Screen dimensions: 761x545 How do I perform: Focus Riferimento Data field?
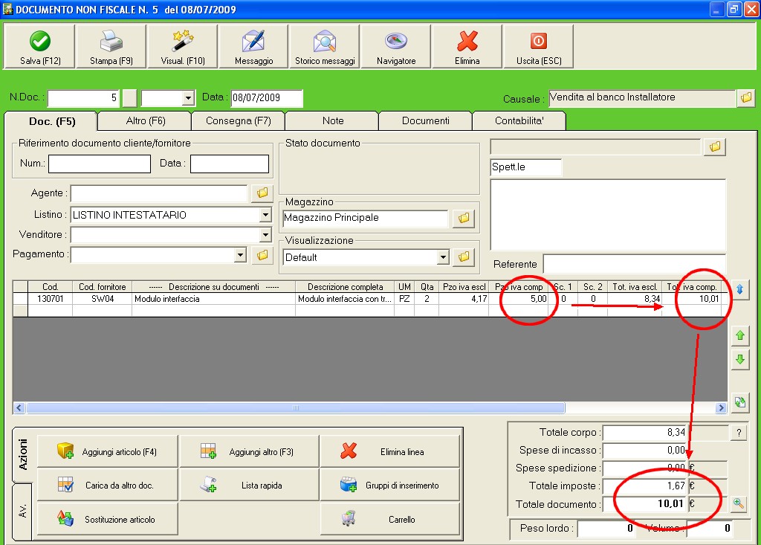230,164
